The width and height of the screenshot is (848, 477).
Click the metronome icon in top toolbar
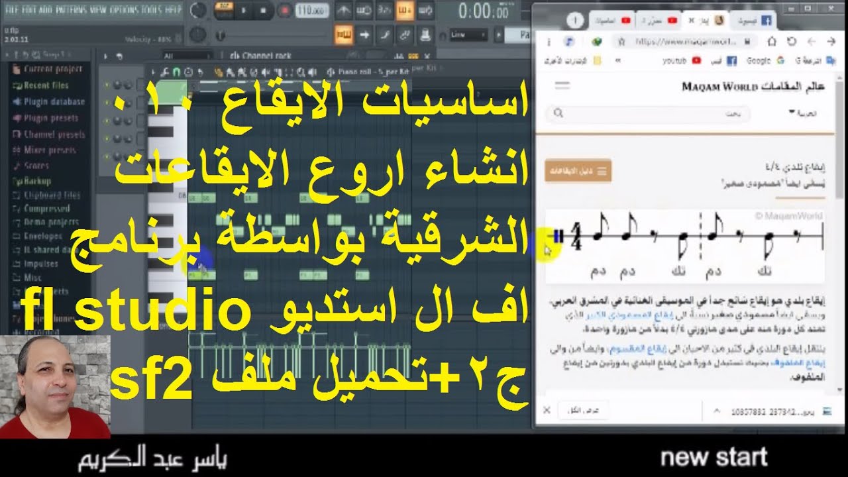point(343,11)
